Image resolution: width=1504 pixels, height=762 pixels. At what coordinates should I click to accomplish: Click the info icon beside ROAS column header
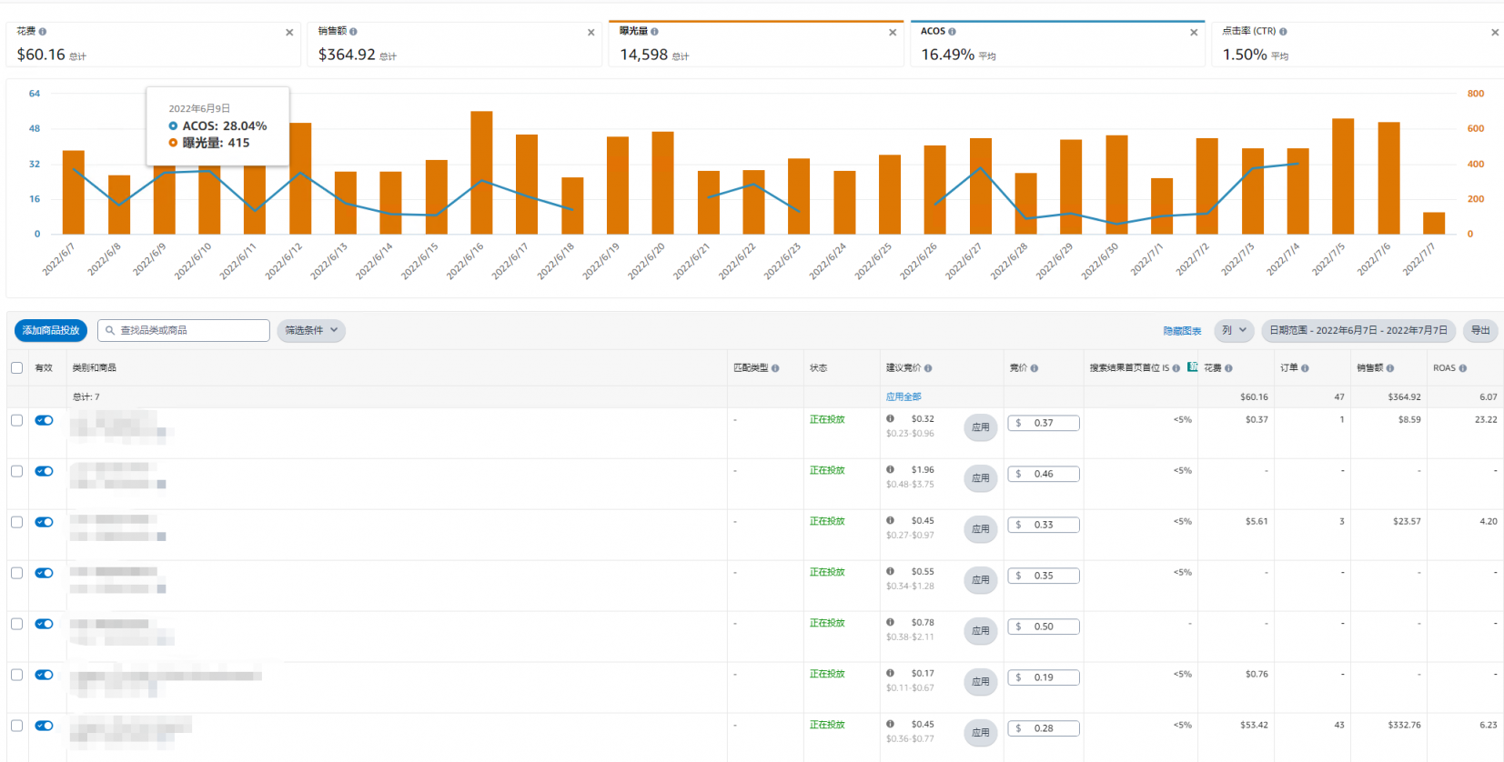(x=1462, y=368)
